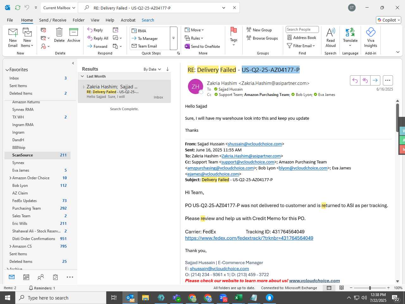Viewport: 405px width, 304px height.
Task: Expand the Amazon CS folder
Action: point(10,246)
